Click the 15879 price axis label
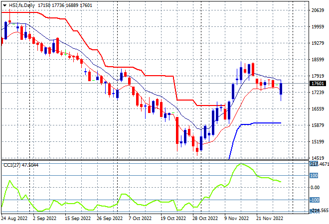The image size is (329, 224). click(x=318, y=125)
